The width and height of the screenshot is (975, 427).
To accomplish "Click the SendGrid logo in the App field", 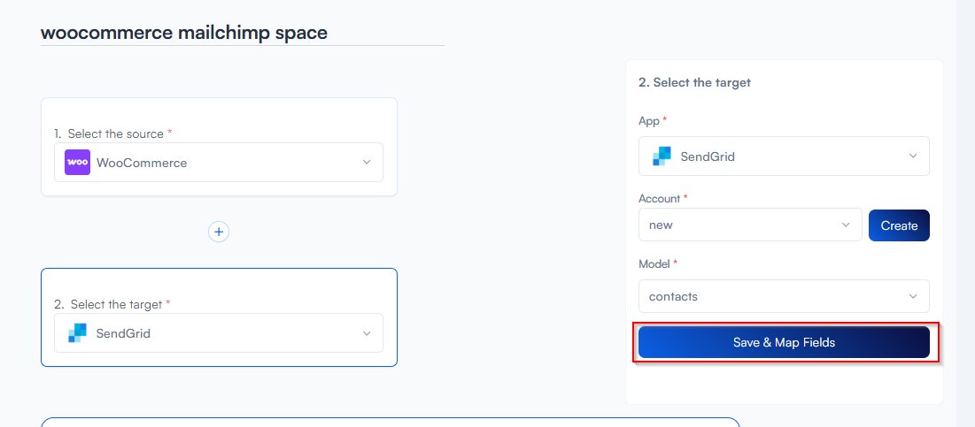I will [x=662, y=156].
